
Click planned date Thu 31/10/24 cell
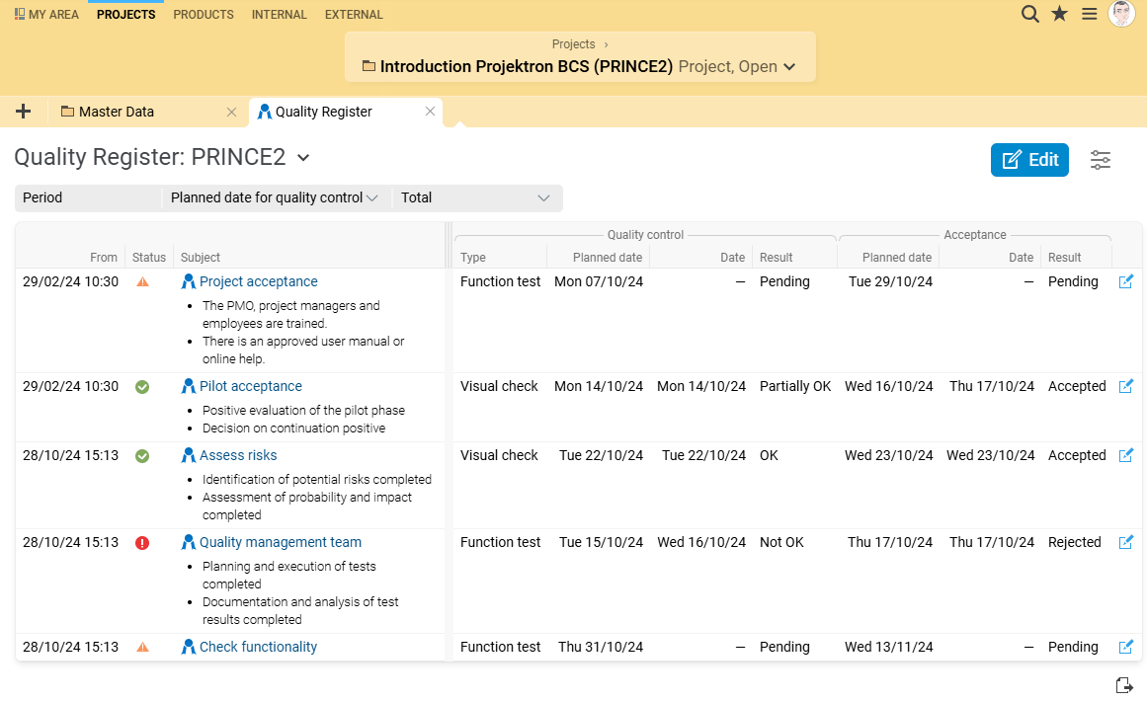(601, 647)
